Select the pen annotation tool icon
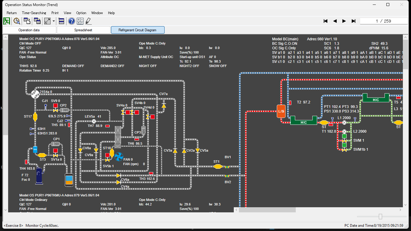 pos(88,21)
